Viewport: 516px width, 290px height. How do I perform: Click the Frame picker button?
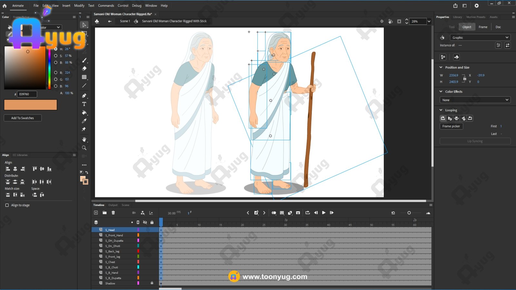[x=451, y=126]
